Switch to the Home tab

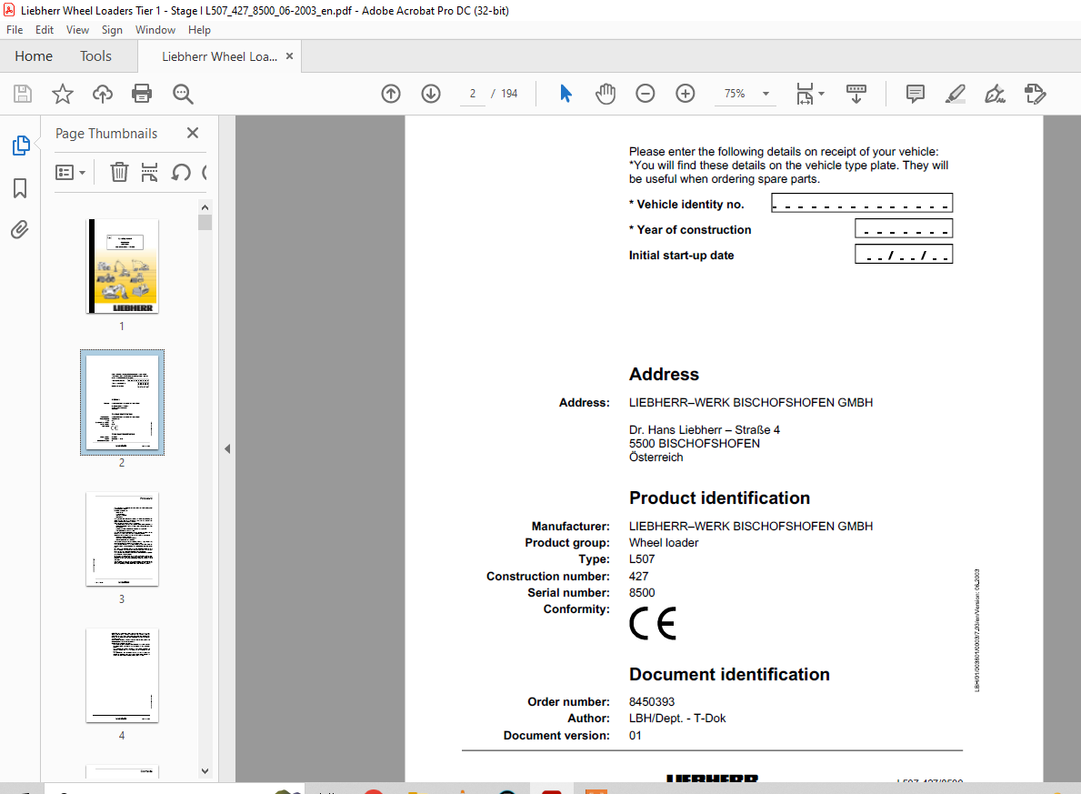(x=34, y=55)
